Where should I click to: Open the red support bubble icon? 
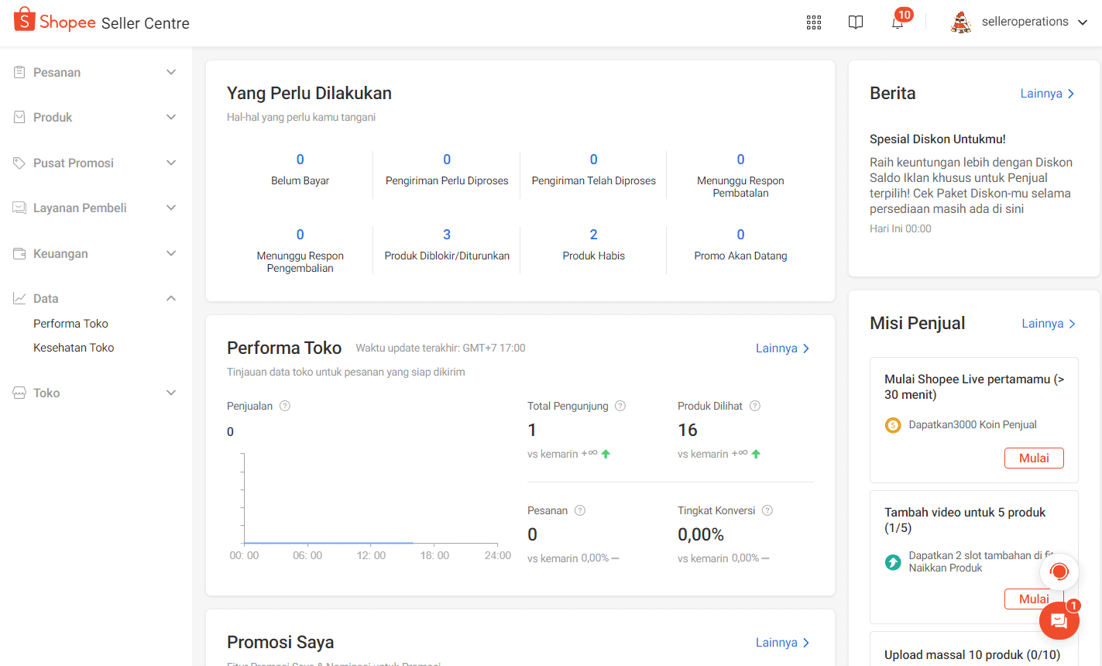click(1059, 572)
